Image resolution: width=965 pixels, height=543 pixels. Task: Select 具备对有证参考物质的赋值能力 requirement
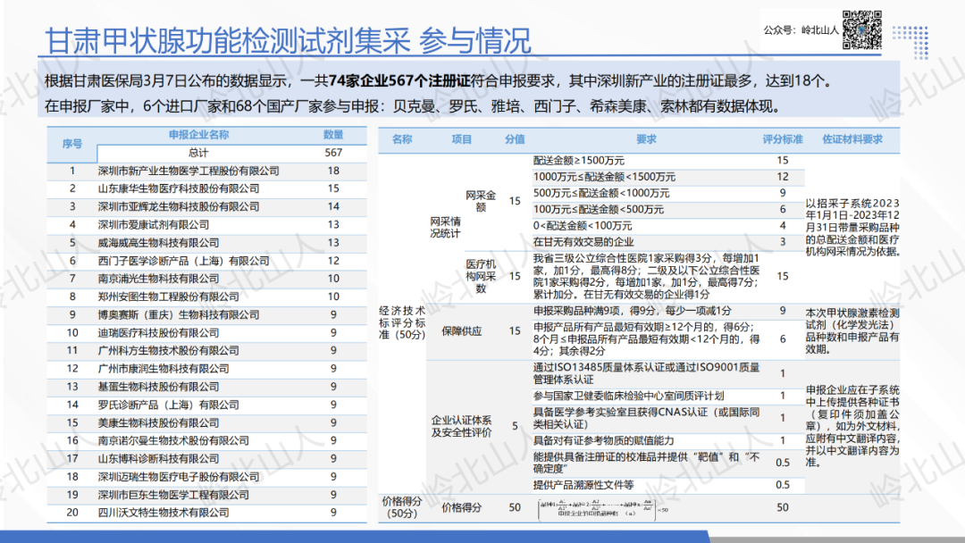point(603,441)
